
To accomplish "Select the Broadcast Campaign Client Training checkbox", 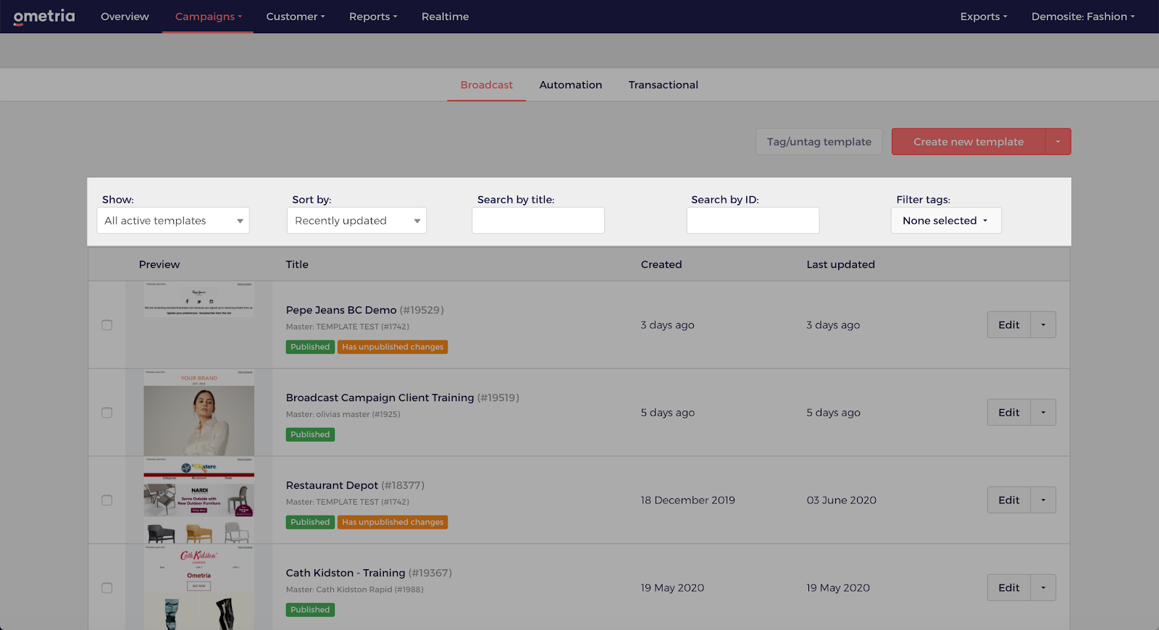I will click(x=107, y=413).
